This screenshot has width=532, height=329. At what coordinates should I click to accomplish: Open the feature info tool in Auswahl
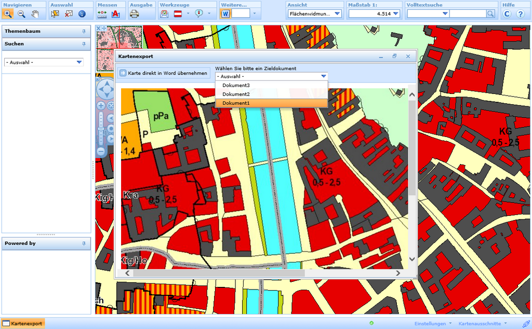point(81,13)
